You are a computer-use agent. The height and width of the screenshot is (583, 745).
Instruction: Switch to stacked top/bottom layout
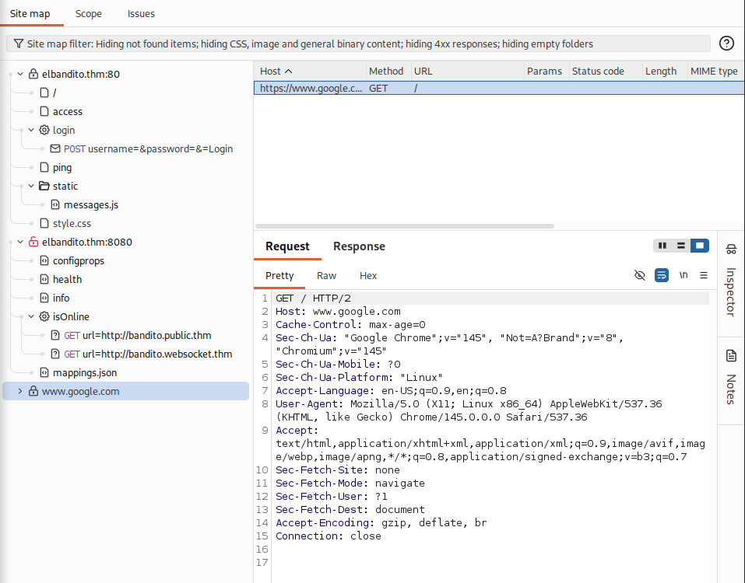(681, 246)
